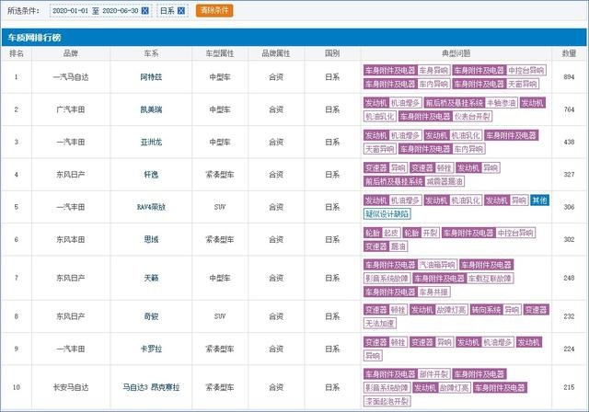Select the 汽油箱异响 tag in 天籁 row

pyautogui.click(x=437, y=265)
